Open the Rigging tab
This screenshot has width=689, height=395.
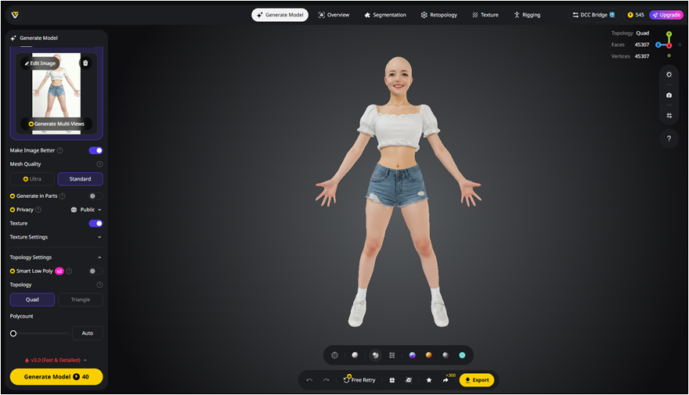527,15
